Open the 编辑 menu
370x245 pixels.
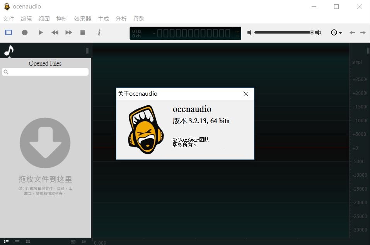click(x=26, y=19)
